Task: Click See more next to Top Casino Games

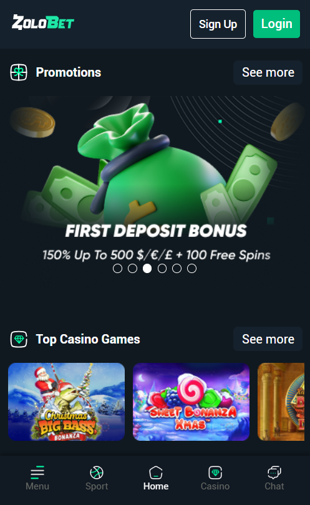Action: point(268,339)
